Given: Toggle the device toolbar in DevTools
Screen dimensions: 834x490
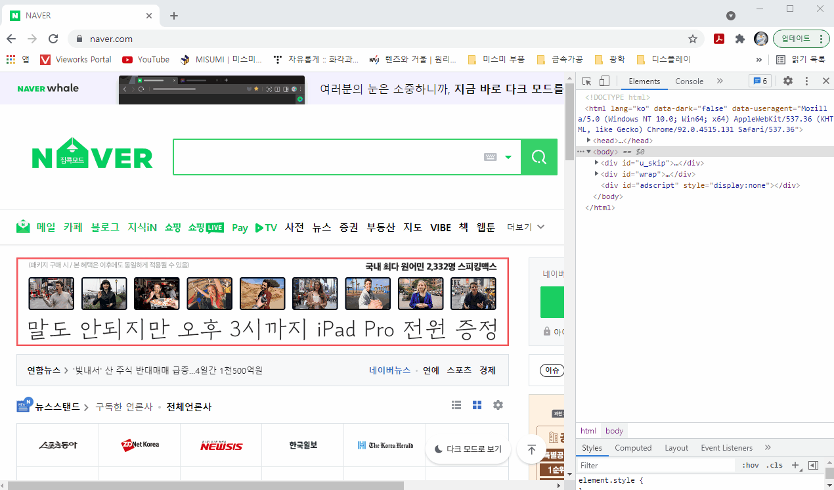Looking at the screenshot, I should point(604,81).
